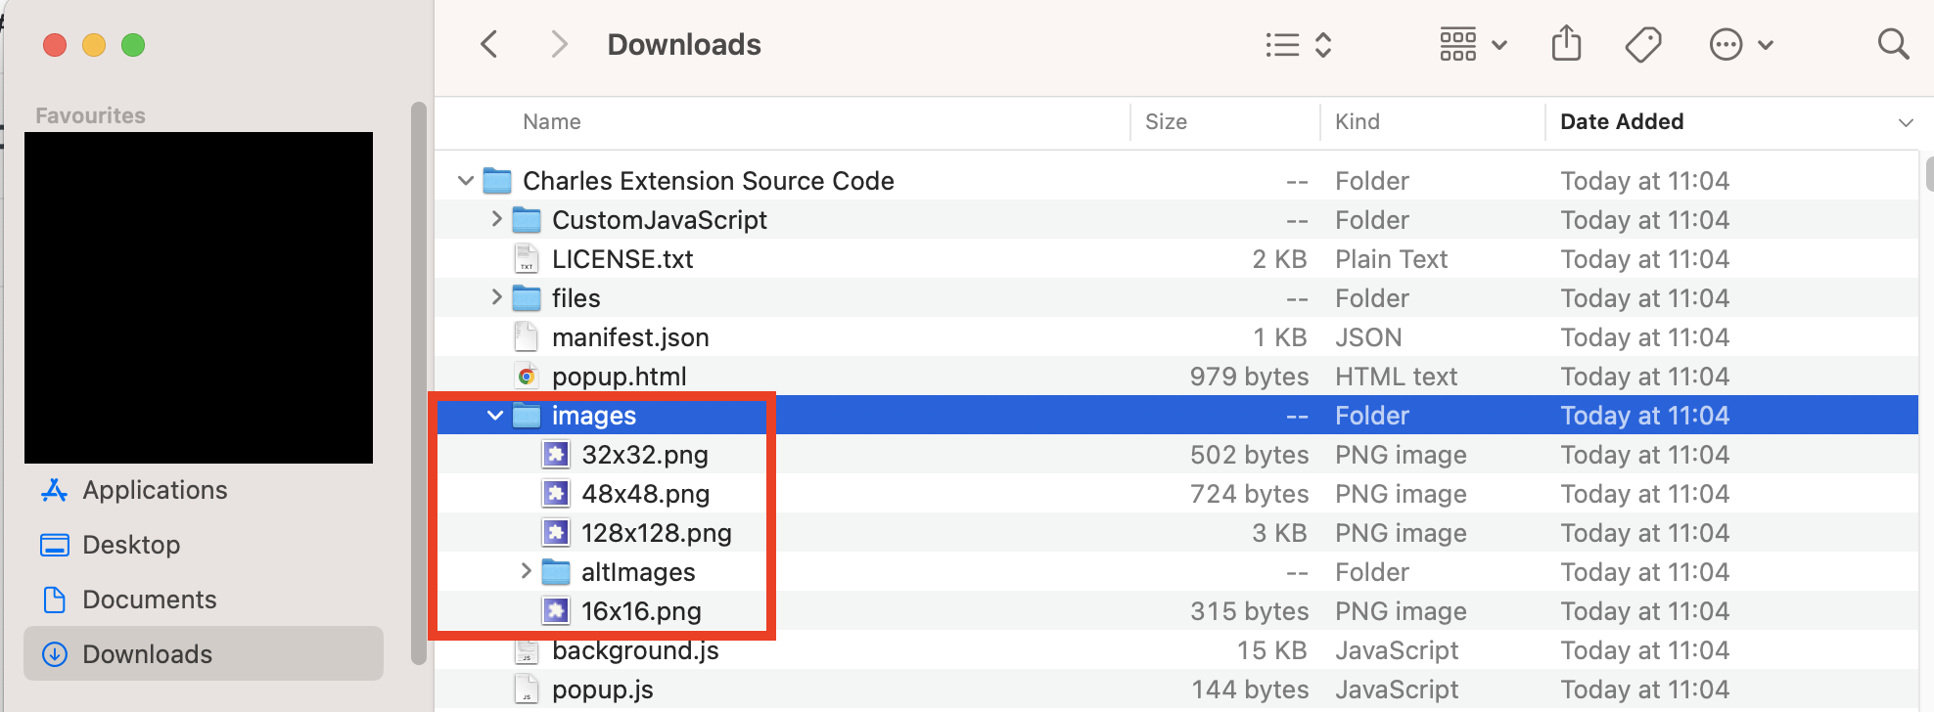1934x712 pixels.
Task: Select the 128x128.png file icon
Action: [556, 533]
